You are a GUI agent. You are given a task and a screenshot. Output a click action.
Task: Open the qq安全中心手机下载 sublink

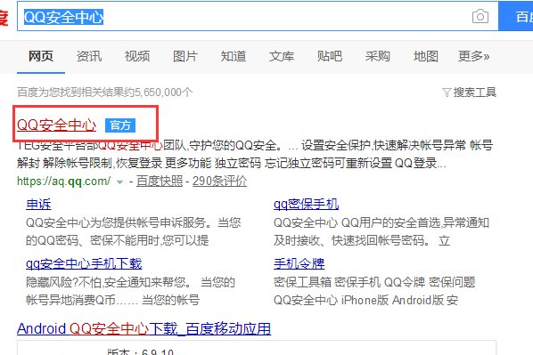click(x=84, y=263)
